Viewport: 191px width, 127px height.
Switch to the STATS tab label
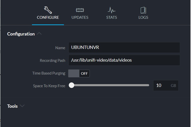click(112, 17)
